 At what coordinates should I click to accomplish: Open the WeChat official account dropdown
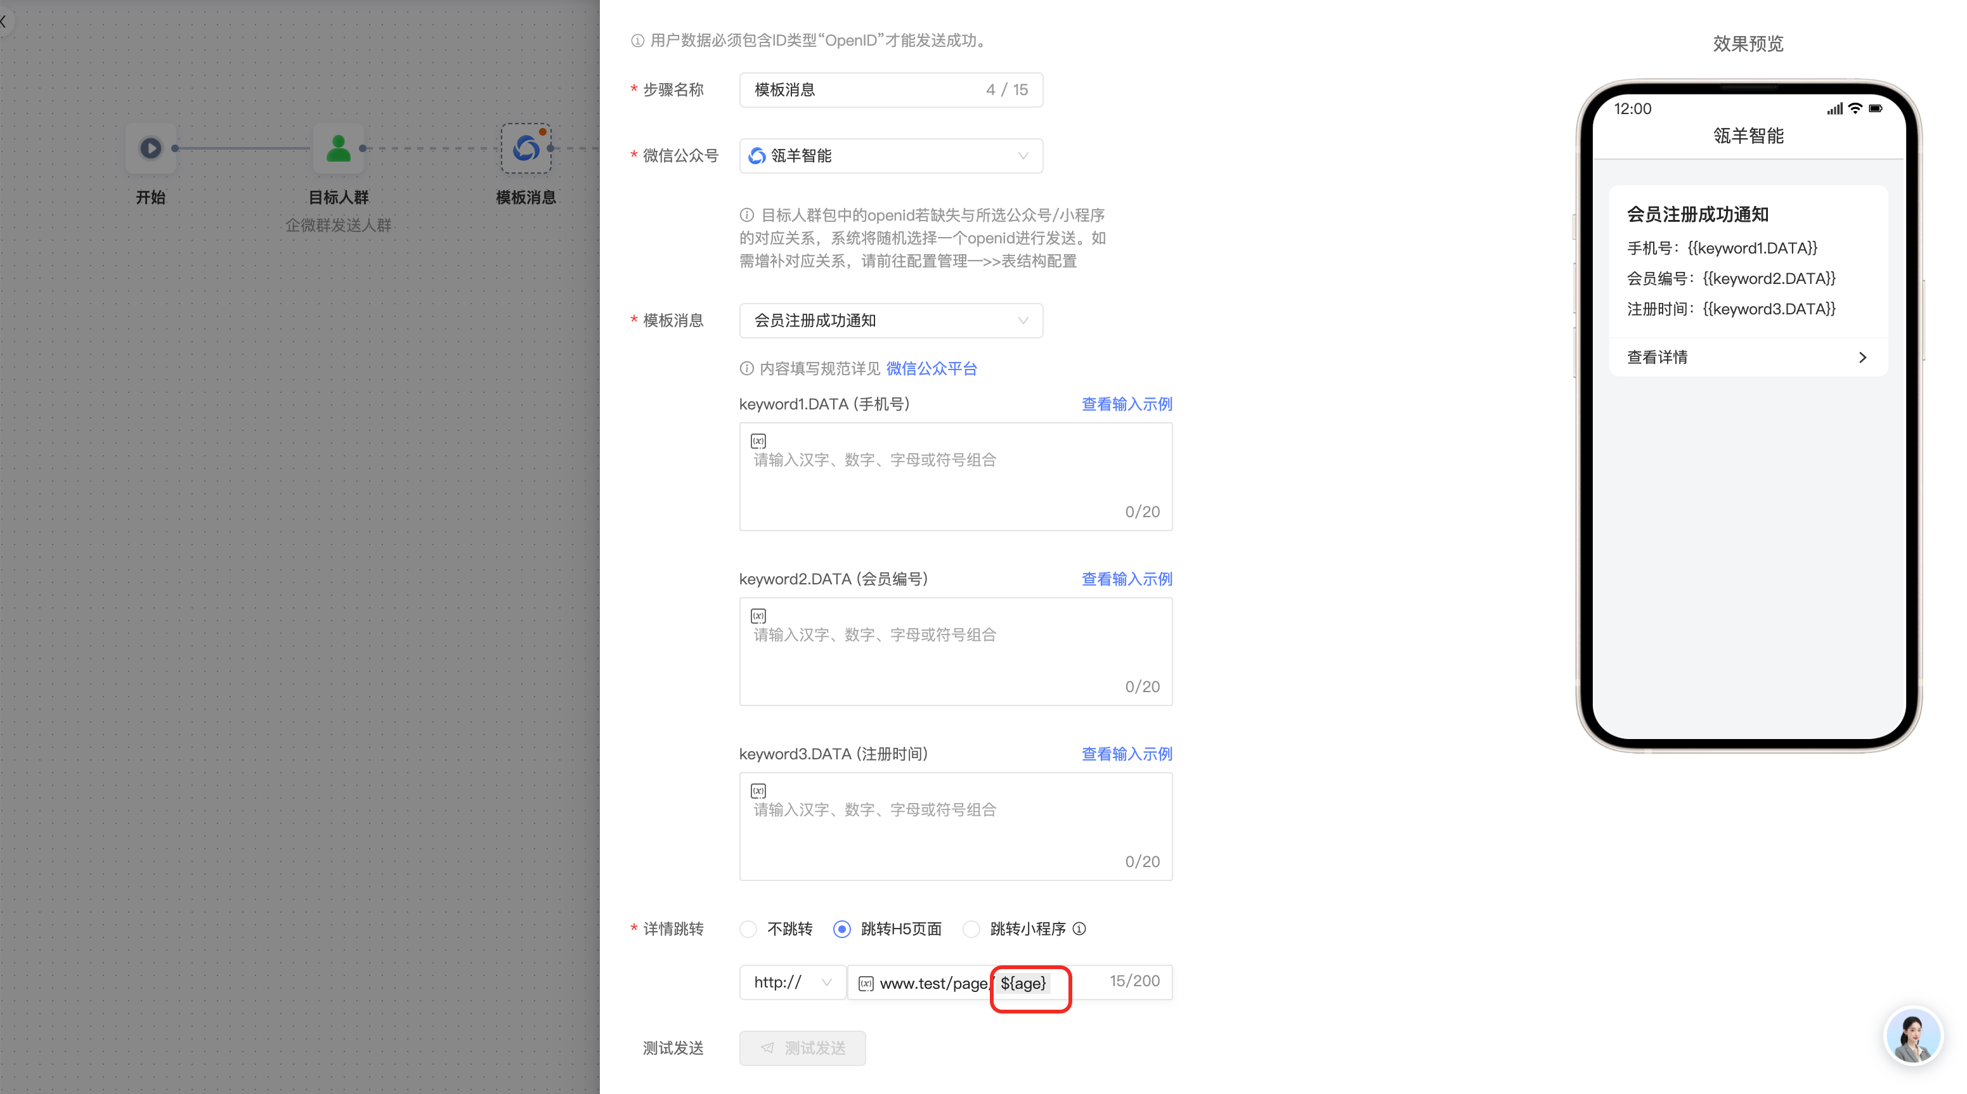click(890, 156)
